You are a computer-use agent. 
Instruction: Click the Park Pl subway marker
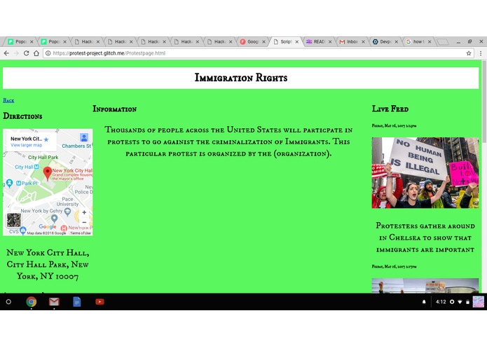click(18, 183)
